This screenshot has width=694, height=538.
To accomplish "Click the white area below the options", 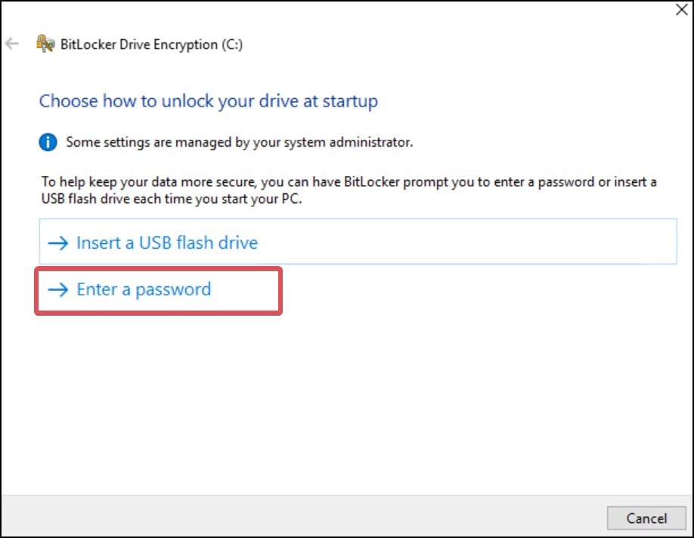I will [347, 398].
